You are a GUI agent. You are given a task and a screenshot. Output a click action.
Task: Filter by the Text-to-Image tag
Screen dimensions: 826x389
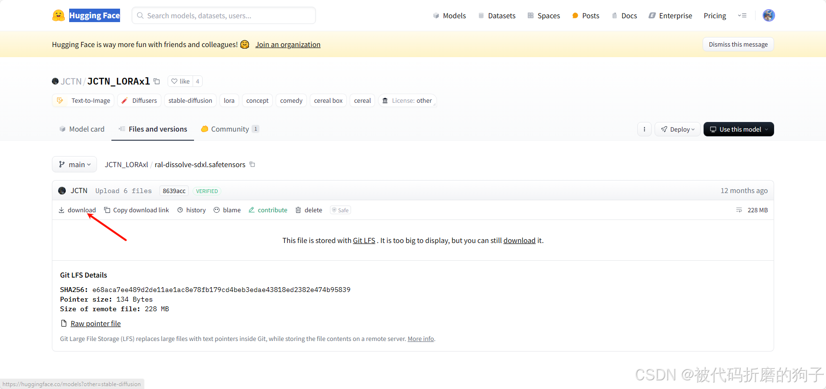83,100
